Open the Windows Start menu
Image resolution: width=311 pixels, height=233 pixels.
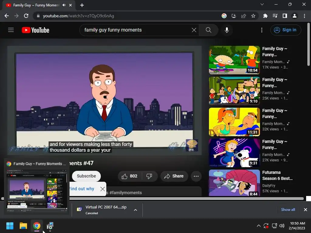tap(10, 226)
